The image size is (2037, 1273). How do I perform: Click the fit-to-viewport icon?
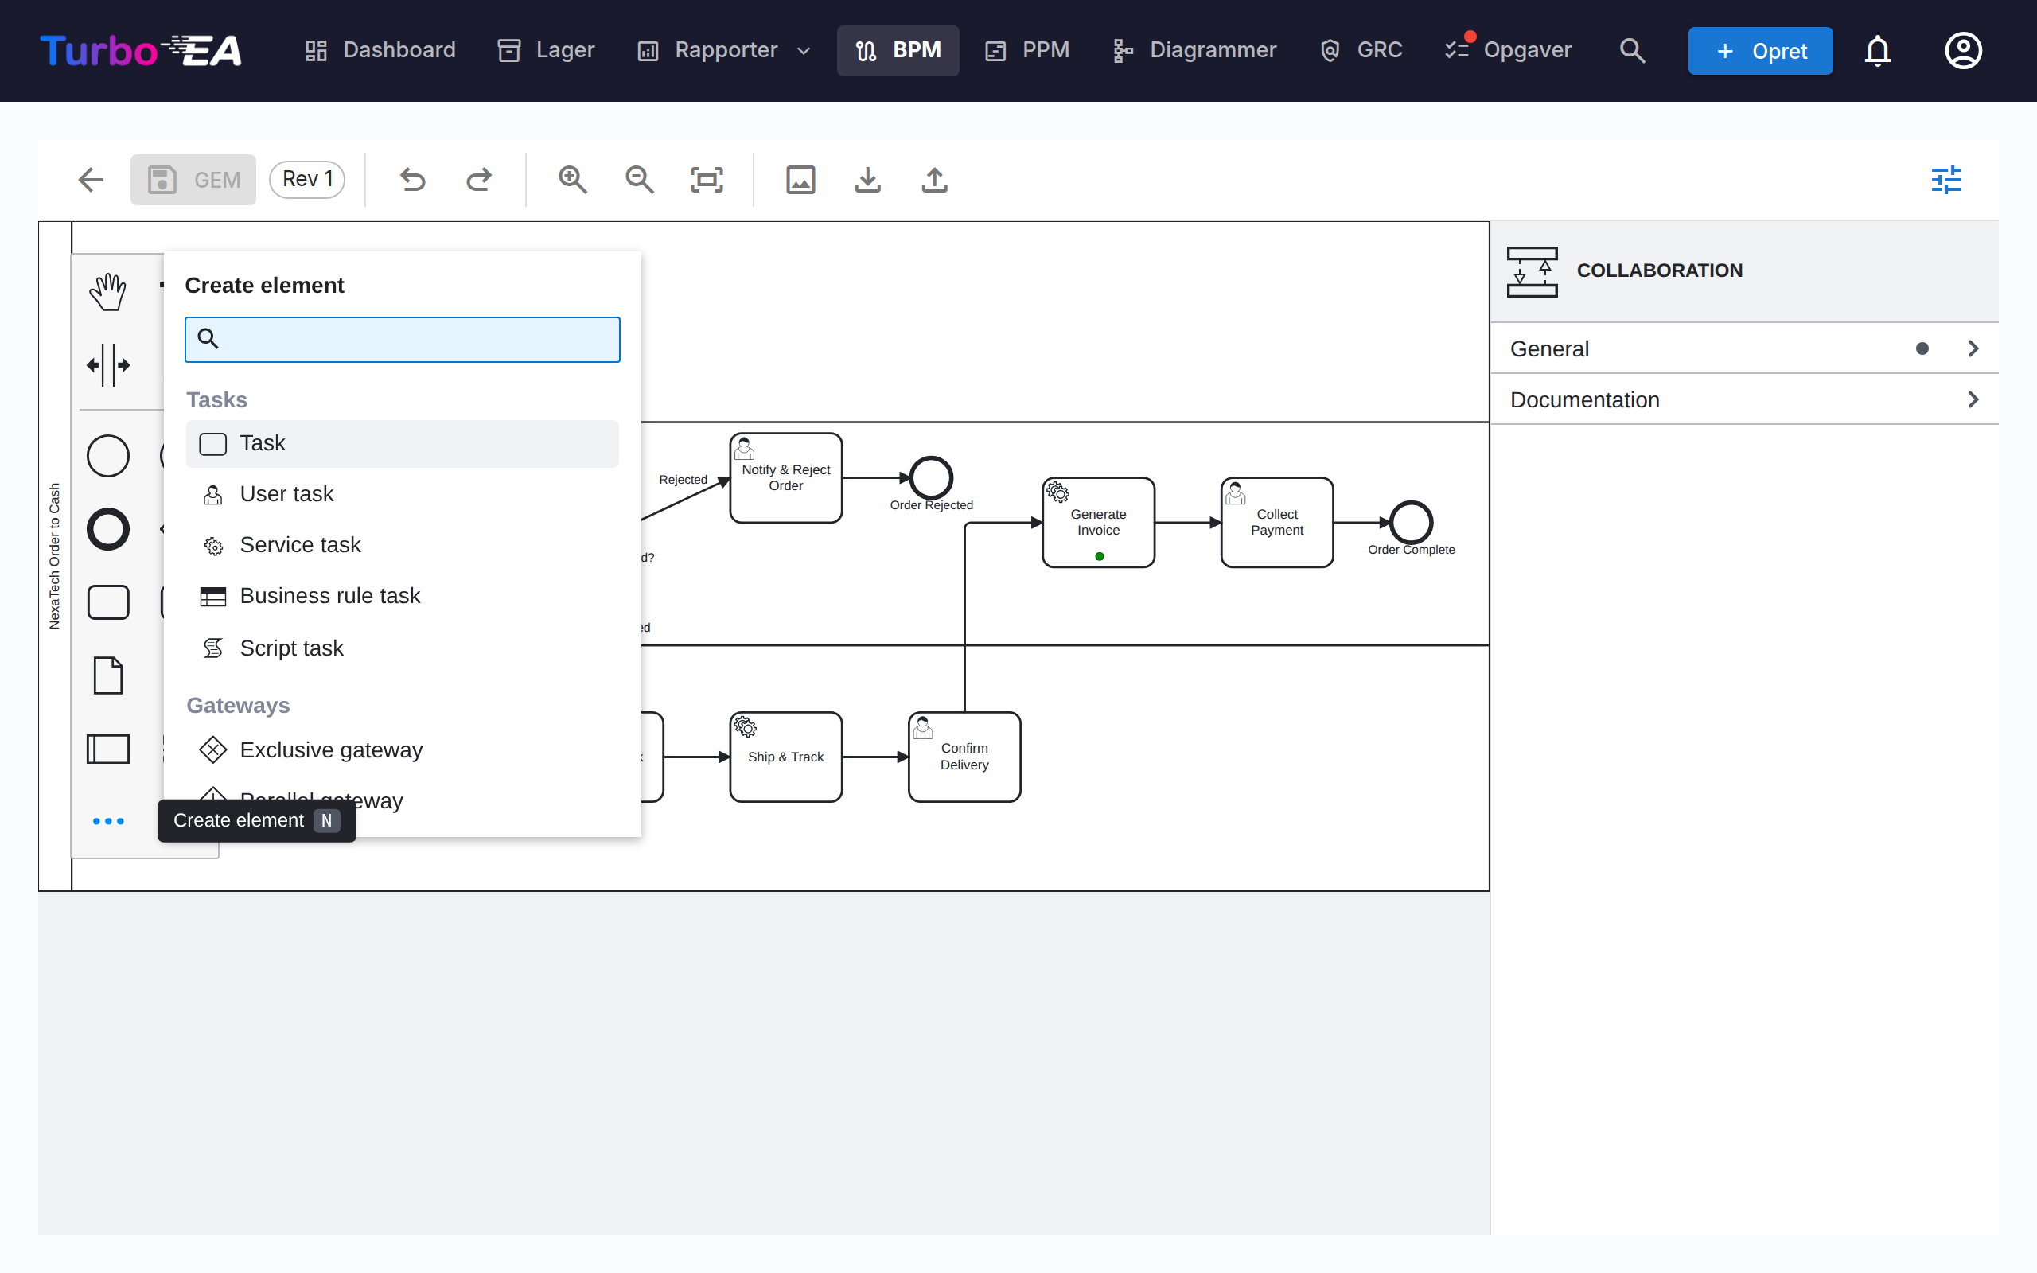(x=707, y=179)
